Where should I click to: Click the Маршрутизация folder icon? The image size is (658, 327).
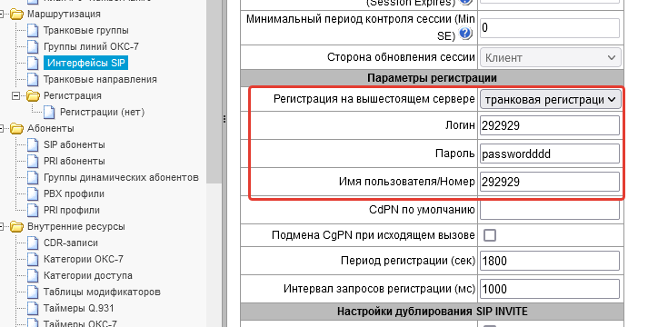coord(16,15)
